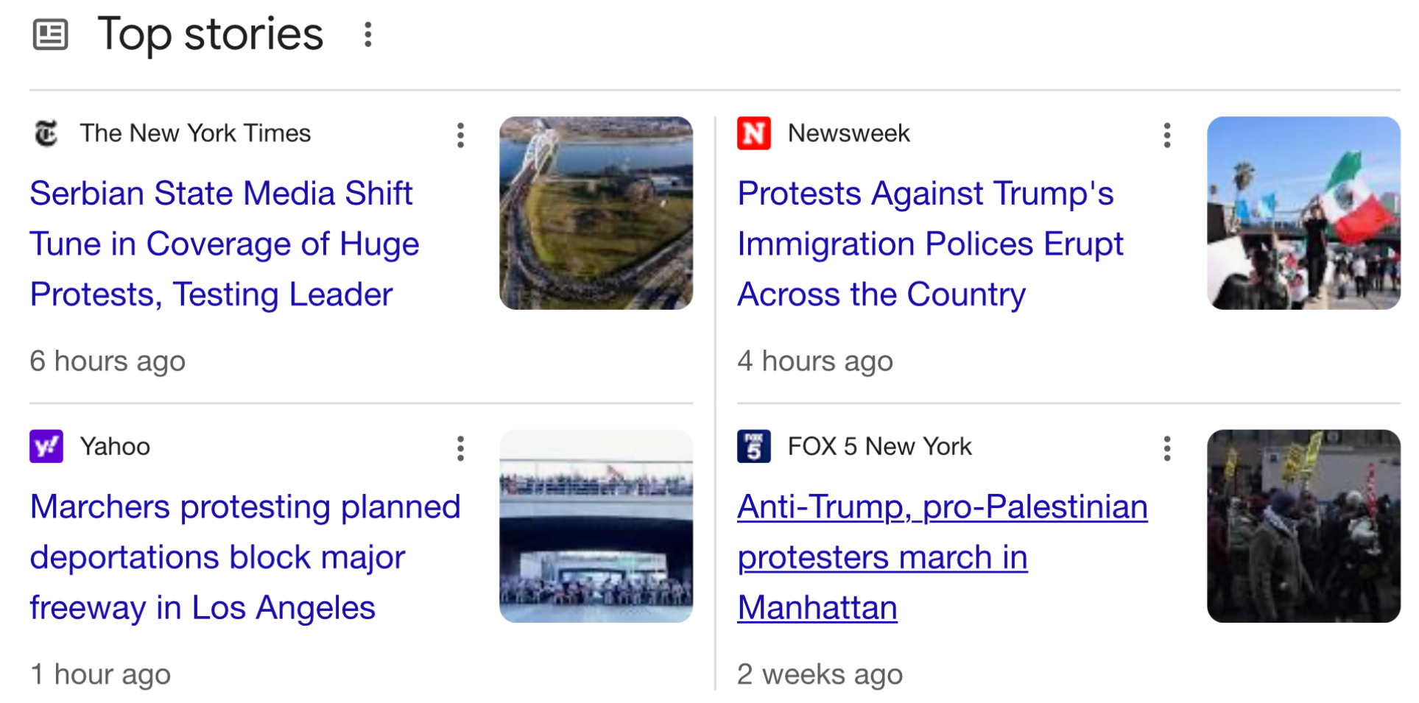Click the freeway overpass marchers thumbnail
Image resolution: width=1419 pixels, height=703 pixels.
pyautogui.click(x=596, y=526)
